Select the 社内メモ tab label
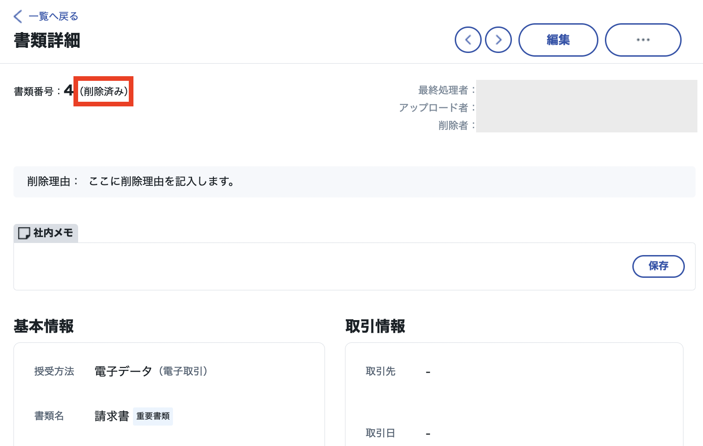This screenshot has height=446, width=703. point(46,233)
